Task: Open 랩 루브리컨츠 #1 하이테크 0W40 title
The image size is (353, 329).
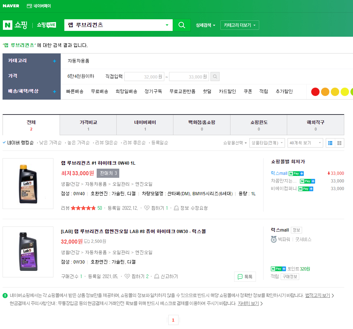Action: click(x=98, y=163)
